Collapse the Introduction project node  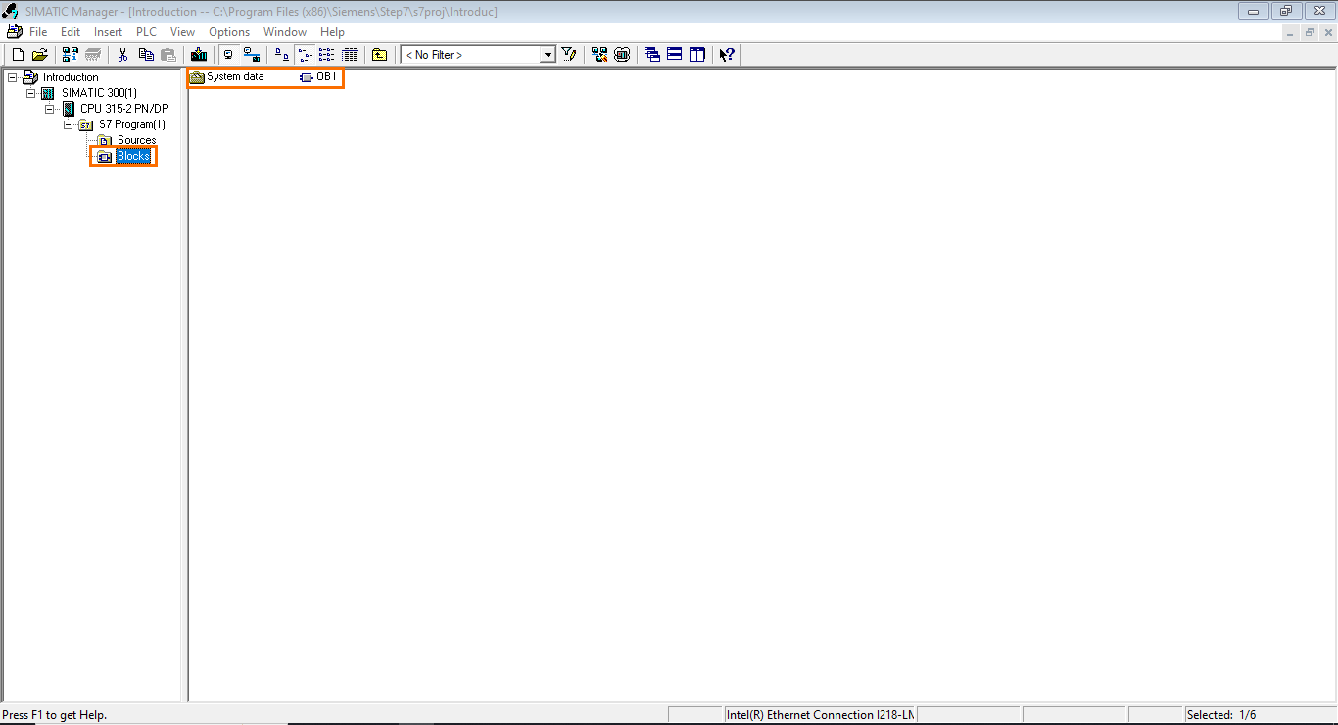tap(13, 76)
